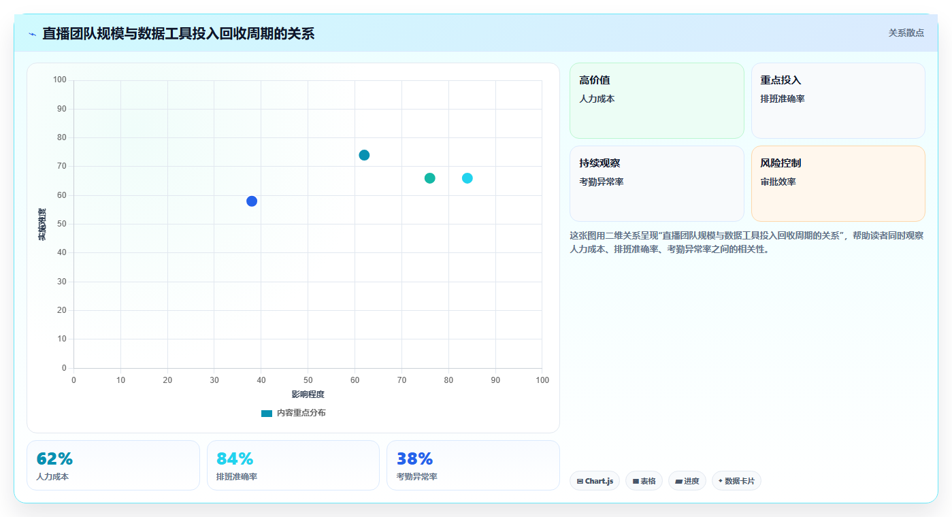Click the green scatter point near 76
This screenshot has width=952, height=517.
coord(429,178)
